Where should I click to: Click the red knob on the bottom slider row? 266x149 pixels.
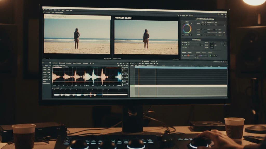(188, 55)
